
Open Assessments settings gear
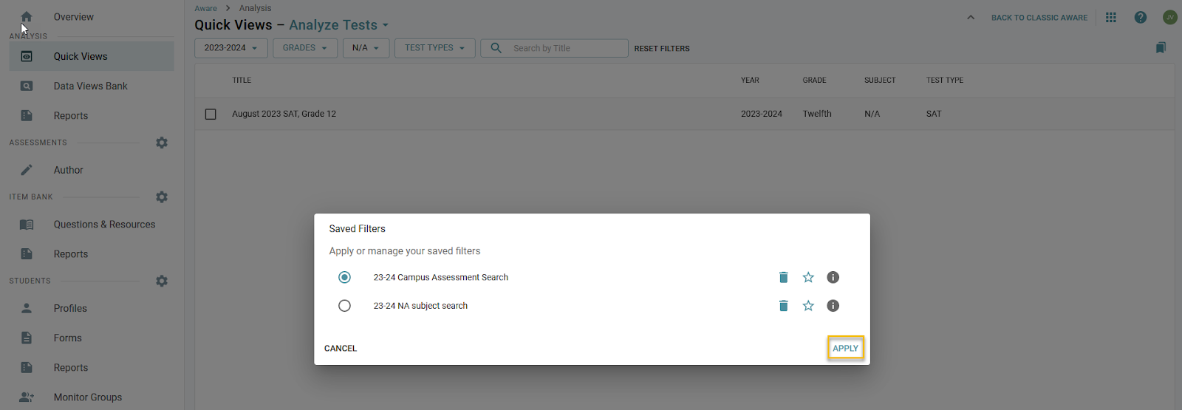tap(162, 143)
